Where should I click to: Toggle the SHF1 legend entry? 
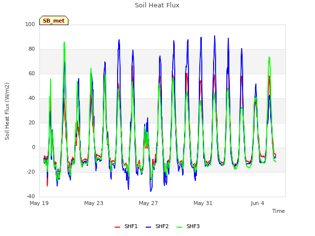[x=126, y=227]
